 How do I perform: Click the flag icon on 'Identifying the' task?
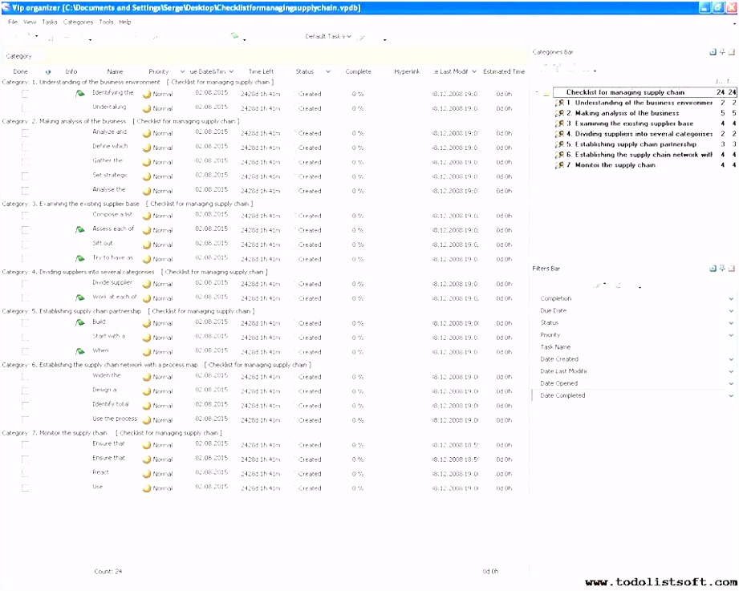(80, 94)
